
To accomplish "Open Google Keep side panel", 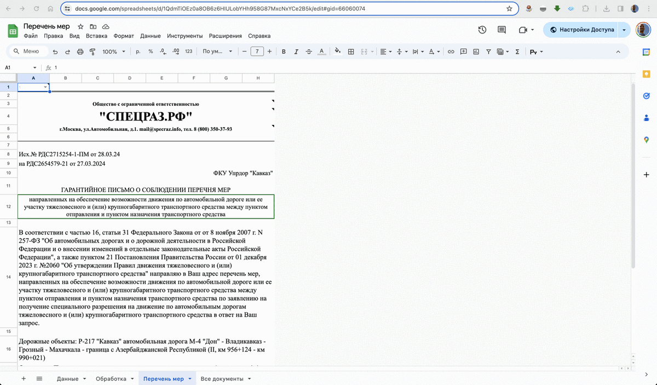I will tap(647, 73).
